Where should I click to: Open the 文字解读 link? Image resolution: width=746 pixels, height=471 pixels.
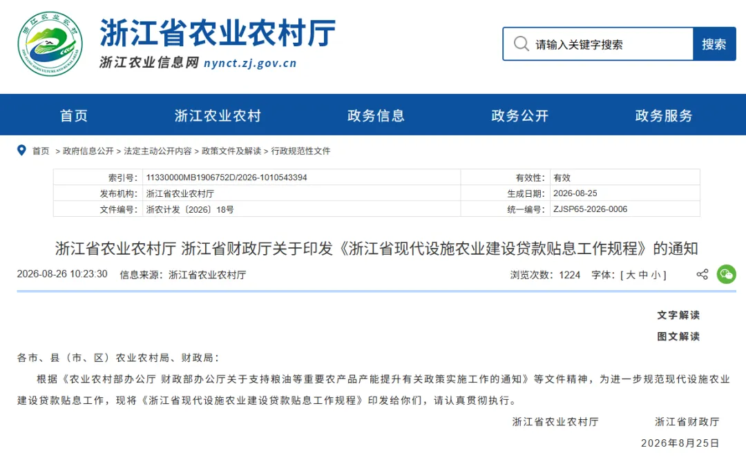click(x=678, y=315)
